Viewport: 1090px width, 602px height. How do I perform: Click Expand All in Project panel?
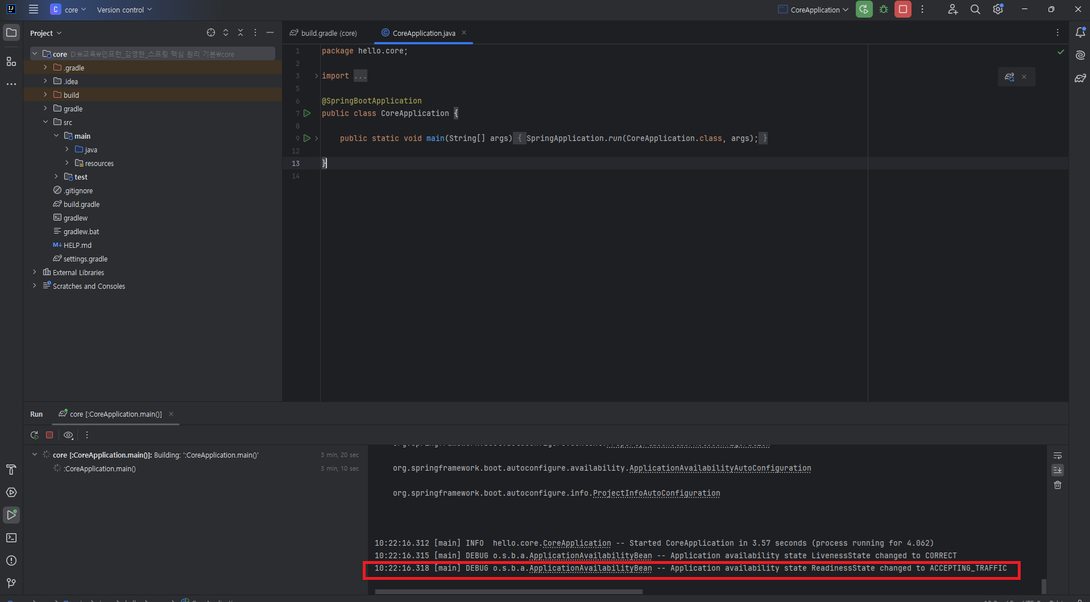tap(226, 32)
